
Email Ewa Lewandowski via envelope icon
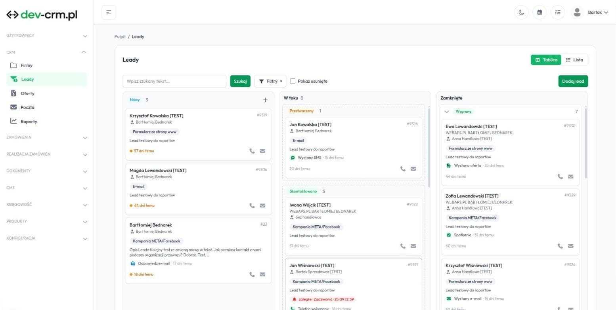(x=571, y=177)
